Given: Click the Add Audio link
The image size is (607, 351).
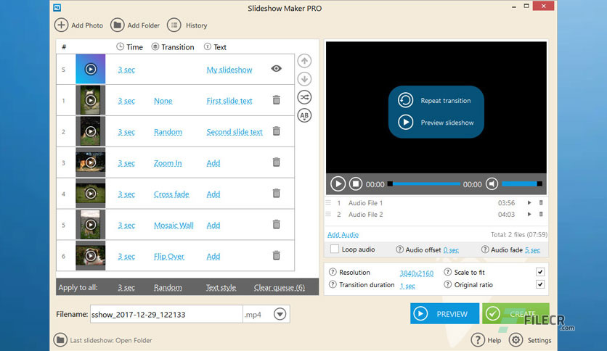Looking at the screenshot, I should click(343, 235).
